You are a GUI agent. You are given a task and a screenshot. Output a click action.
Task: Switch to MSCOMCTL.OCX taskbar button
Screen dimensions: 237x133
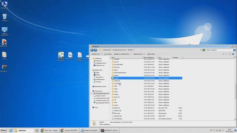110,130
